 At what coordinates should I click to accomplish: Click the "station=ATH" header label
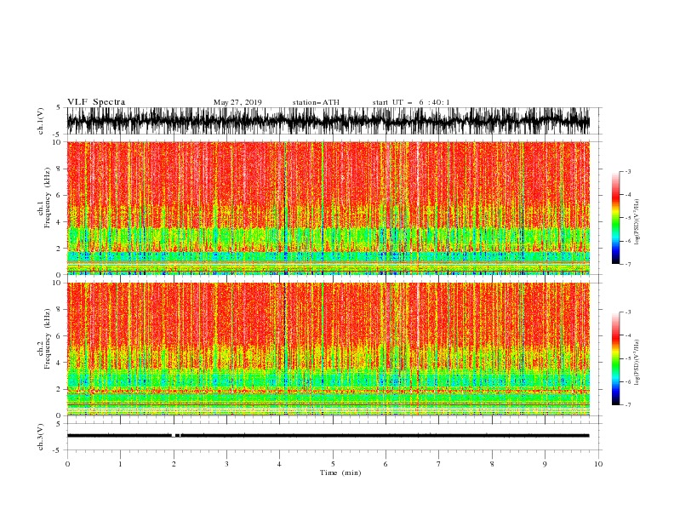(316, 102)
